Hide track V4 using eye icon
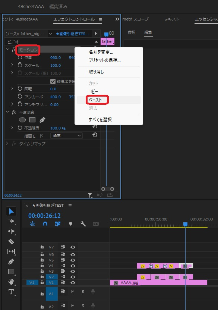Viewport: 218px width, 310px height. 73,266
